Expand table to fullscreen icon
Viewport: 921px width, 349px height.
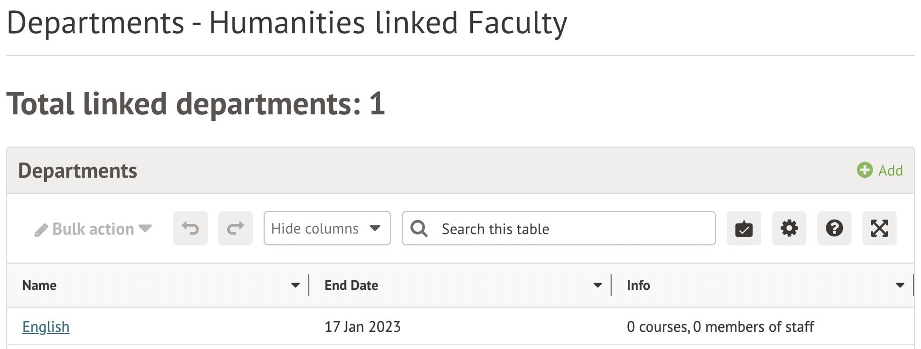879,229
